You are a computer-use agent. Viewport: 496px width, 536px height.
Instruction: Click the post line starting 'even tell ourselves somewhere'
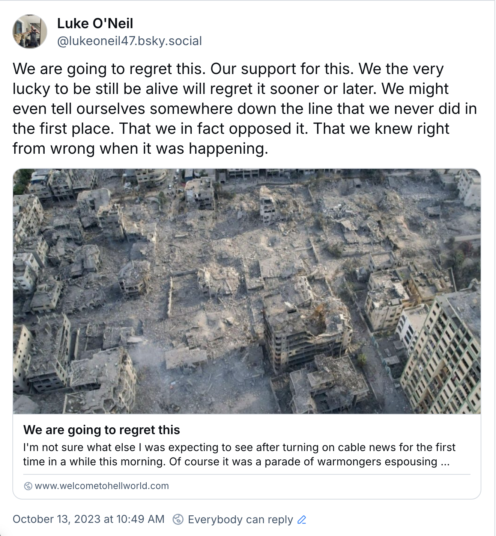click(244, 109)
